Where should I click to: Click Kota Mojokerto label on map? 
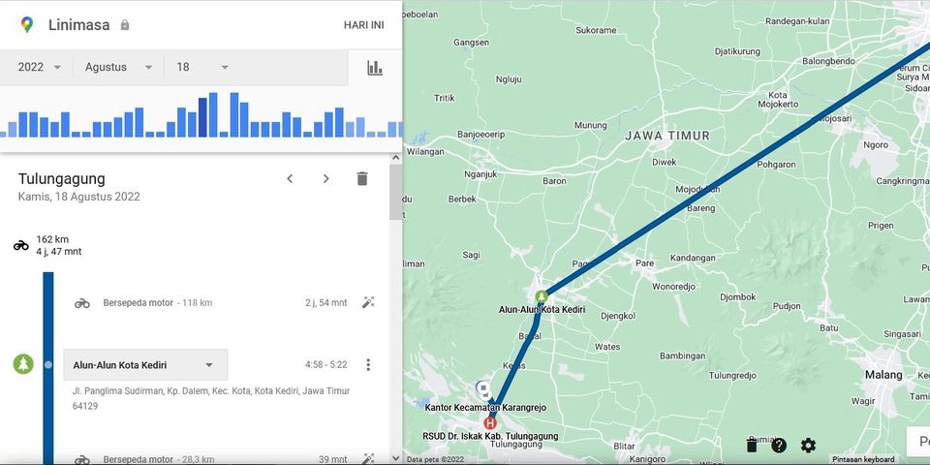(x=778, y=100)
